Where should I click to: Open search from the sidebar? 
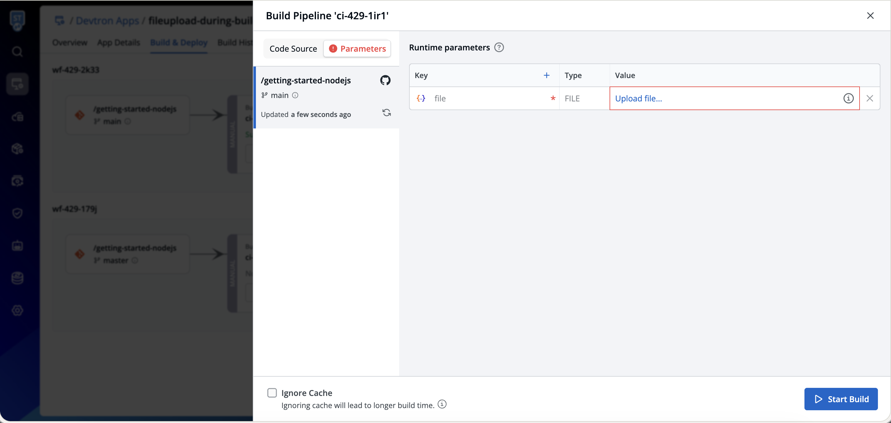(x=17, y=52)
